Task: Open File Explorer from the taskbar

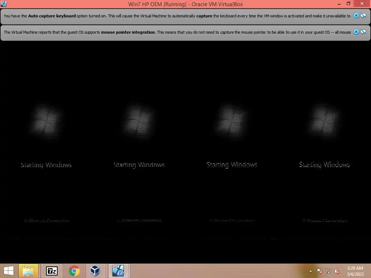Action: click(x=28, y=271)
